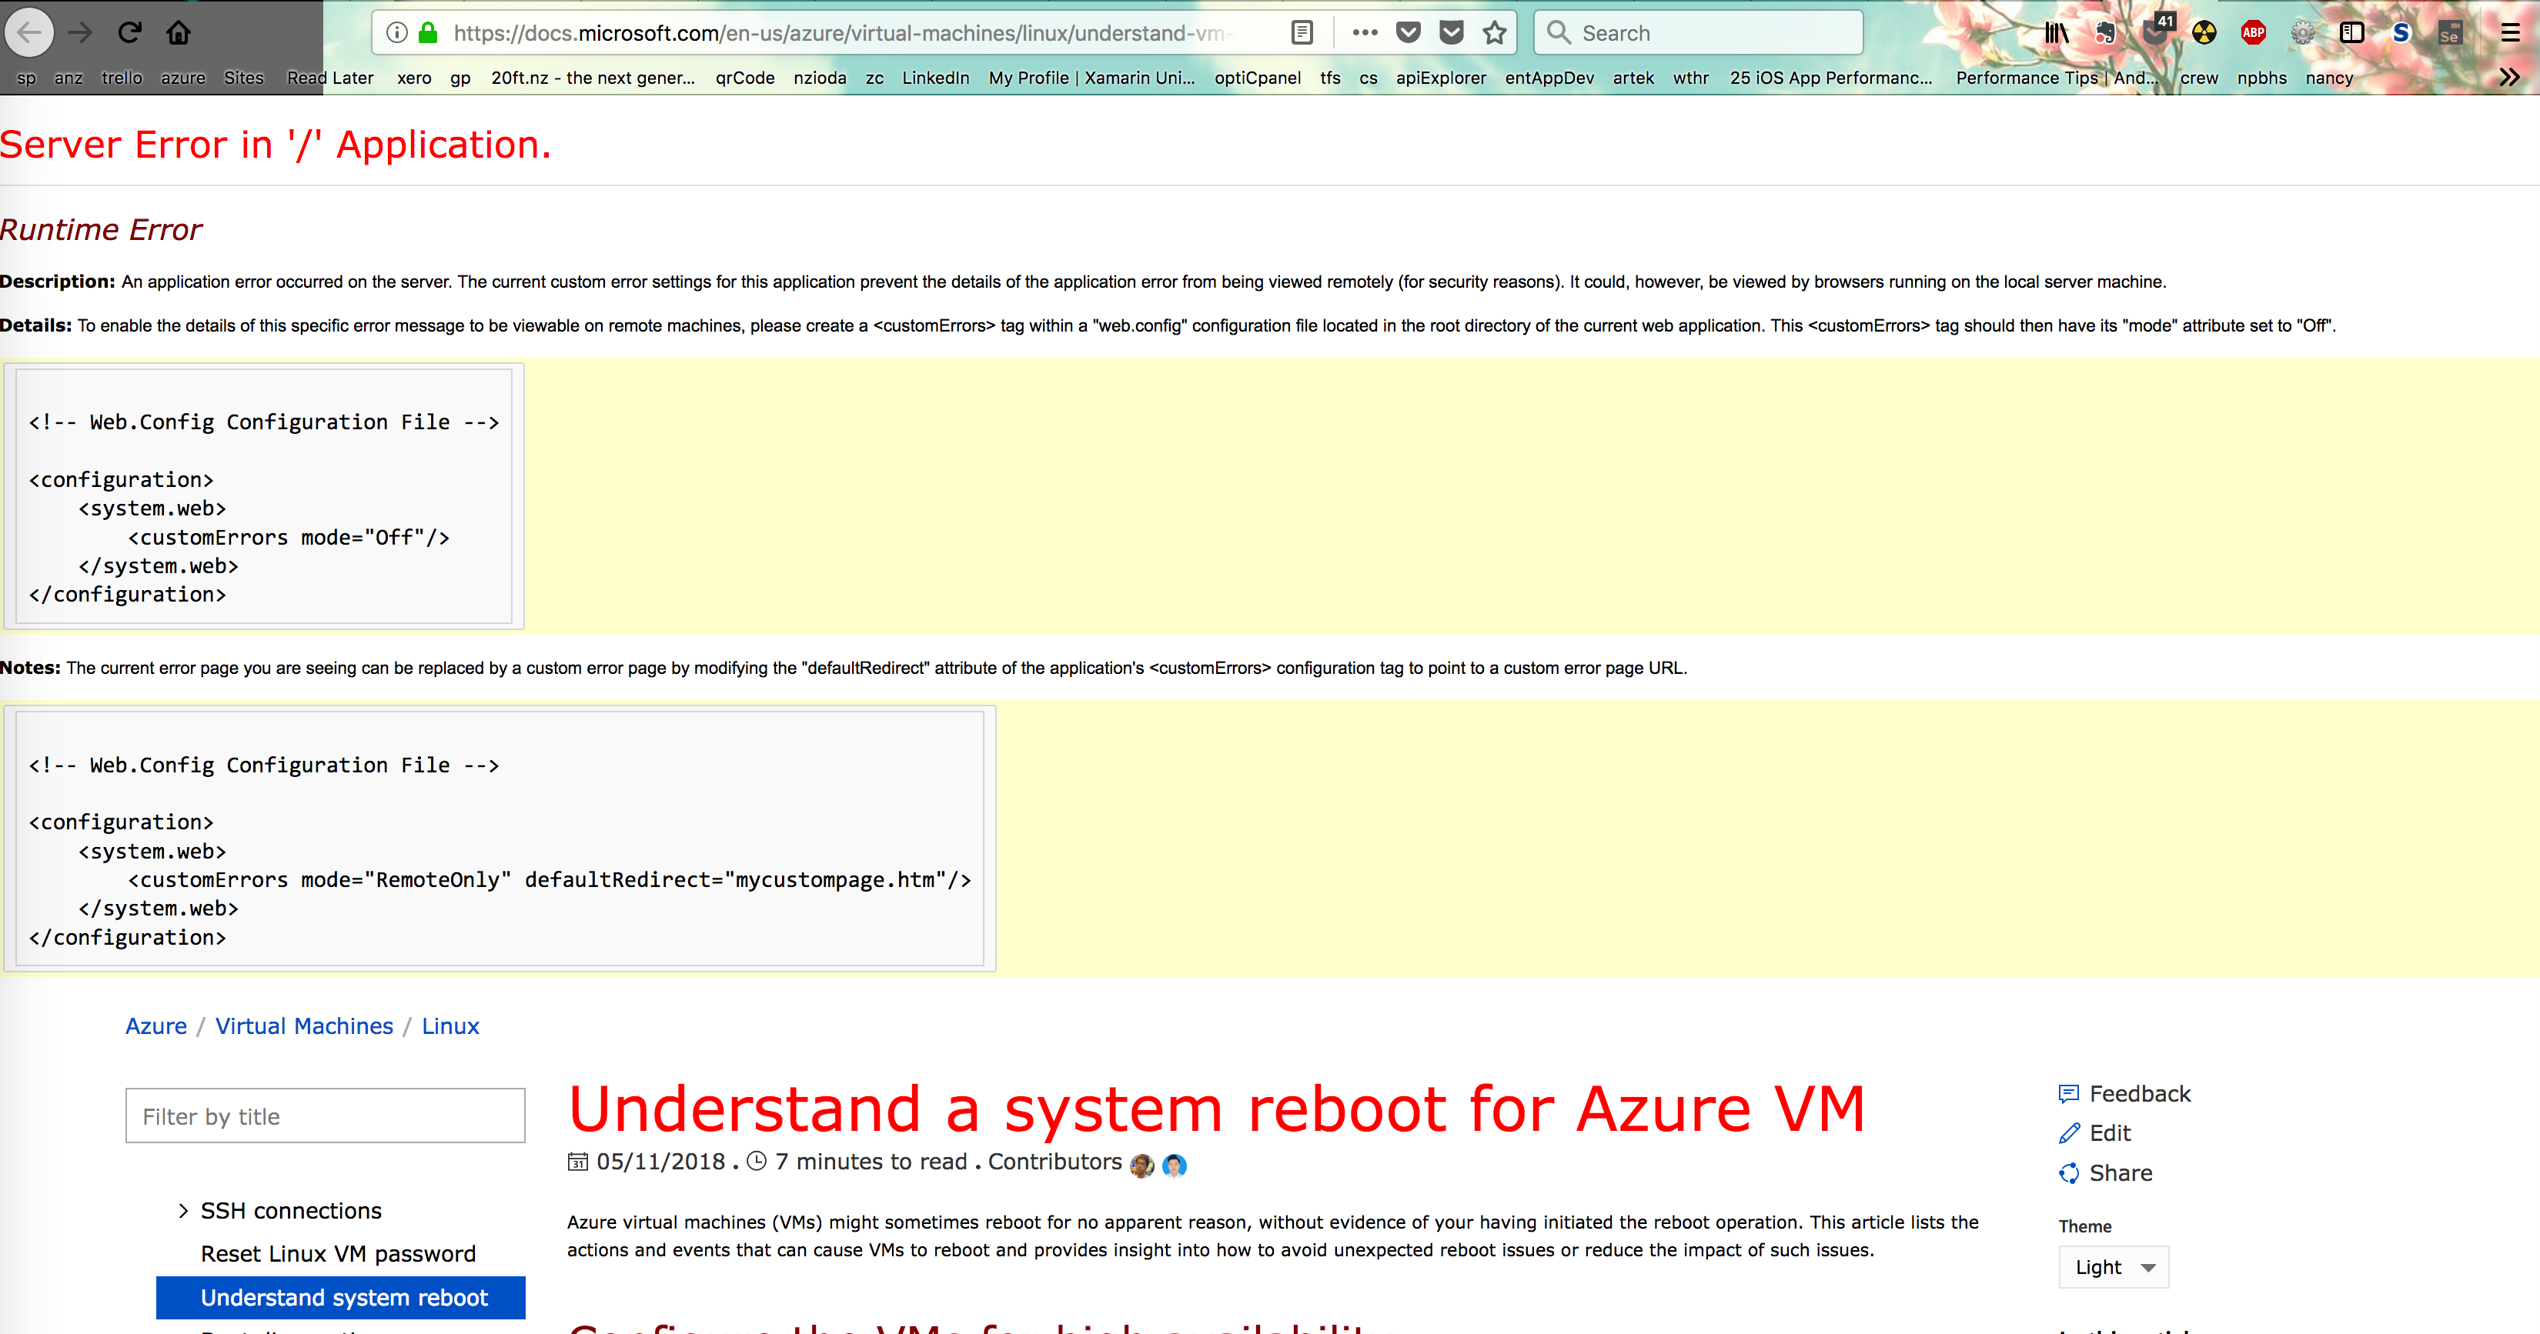This screenshot has height=1334, width=2540.
Task: Bookmark this page with the star
Action: [x=1494, y=32]
